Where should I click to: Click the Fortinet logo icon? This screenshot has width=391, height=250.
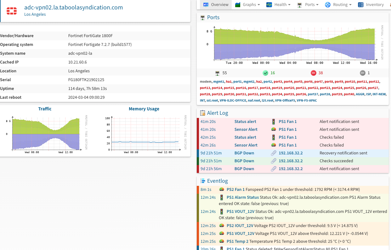point(12,10)
